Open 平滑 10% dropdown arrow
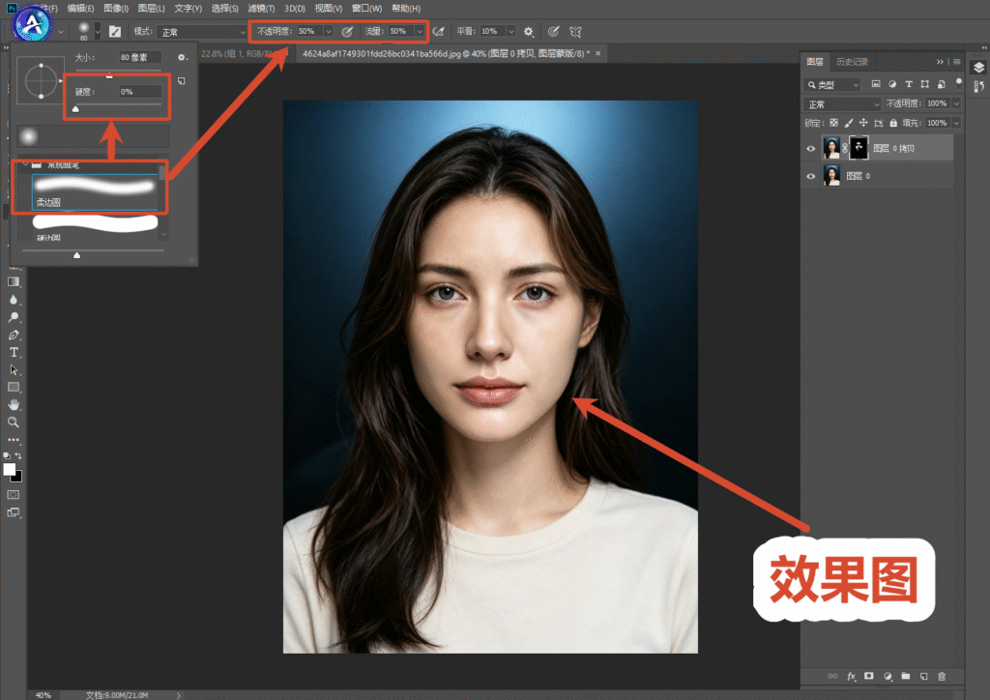The image size is (990, 700). (x=510, y=31)
